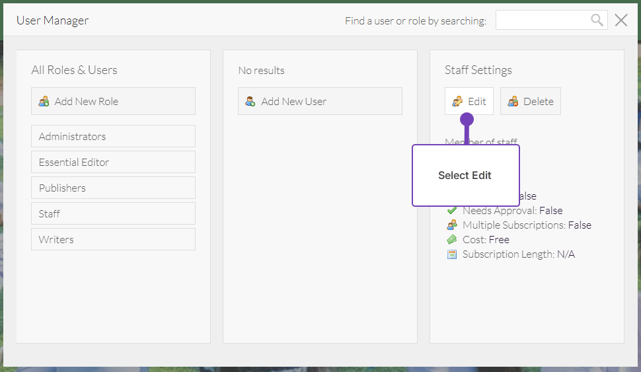Select Edit for the Staff role
641x372 pixels.
pos(469,101)
